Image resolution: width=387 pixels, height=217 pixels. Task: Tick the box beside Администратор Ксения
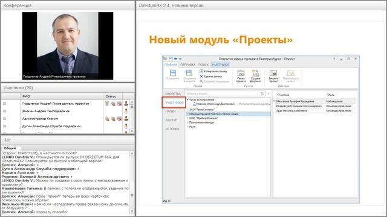click(4, 119)
